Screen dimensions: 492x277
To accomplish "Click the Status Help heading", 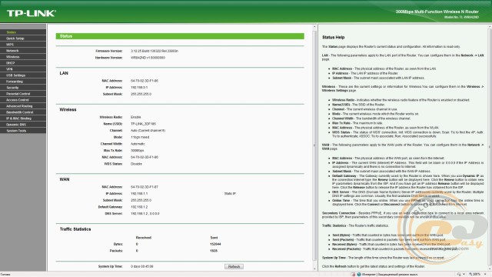I will [x=333, y=37].
